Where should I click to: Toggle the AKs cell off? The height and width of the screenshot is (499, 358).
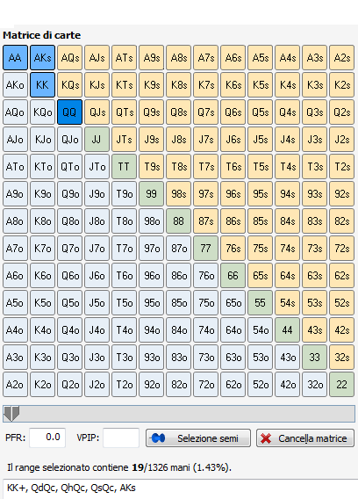coord(43,58)
